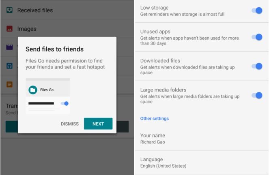Click the toggle in the permission illustration

click(65, 103)
